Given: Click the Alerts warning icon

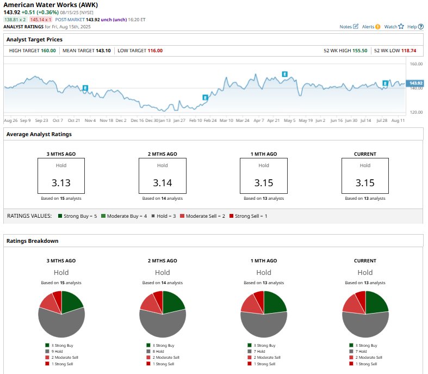Looking at the screenshot, I should pyautogui.click(x=378, y=27).
